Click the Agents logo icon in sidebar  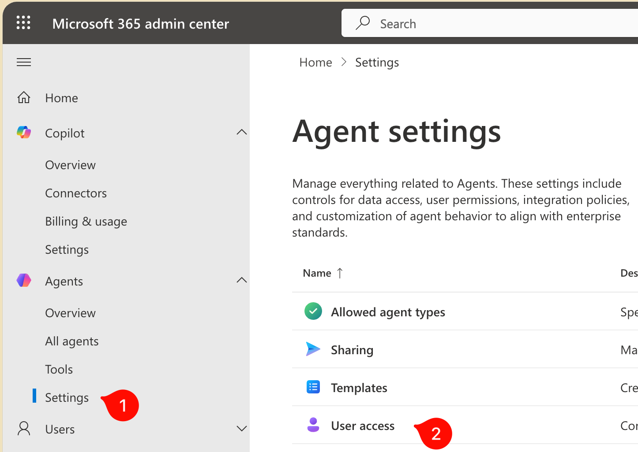[24, 280]
